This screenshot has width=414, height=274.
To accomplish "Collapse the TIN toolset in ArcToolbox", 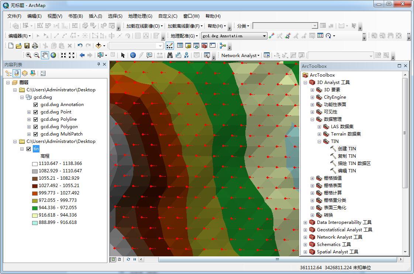I will coord(319,141).
